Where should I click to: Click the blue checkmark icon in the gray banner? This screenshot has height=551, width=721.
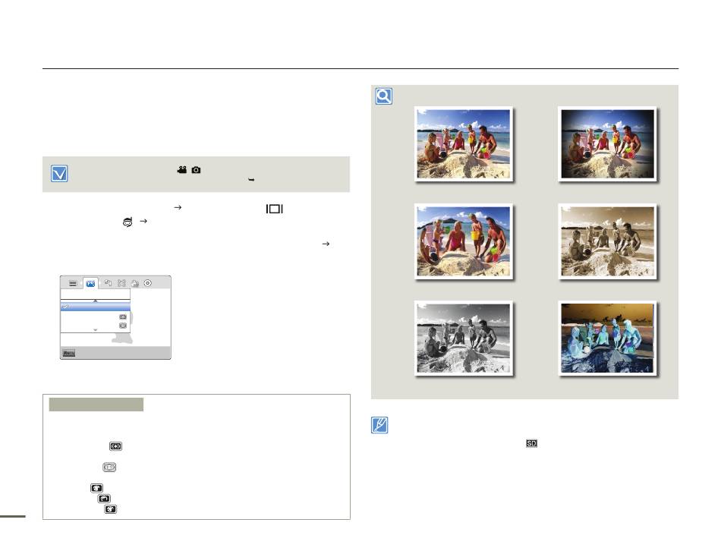pyautogui.click(x=59, y=173)
